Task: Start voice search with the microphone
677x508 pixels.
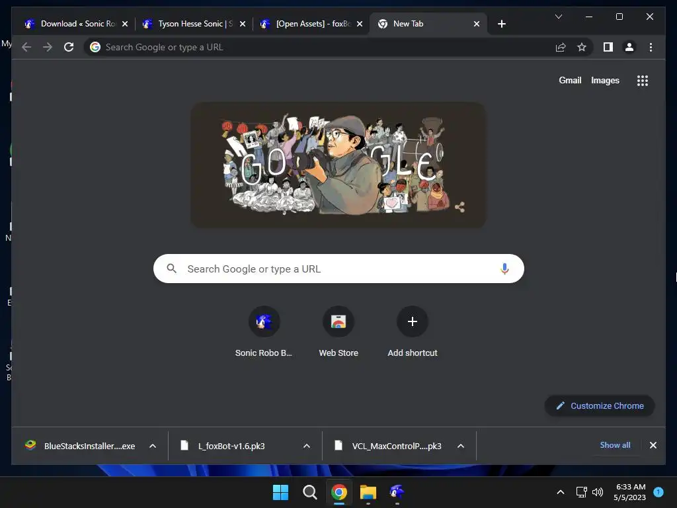Action: tap(504, 269)
